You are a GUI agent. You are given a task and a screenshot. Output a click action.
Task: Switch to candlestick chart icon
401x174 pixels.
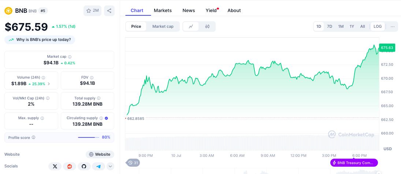pos(207,26)
